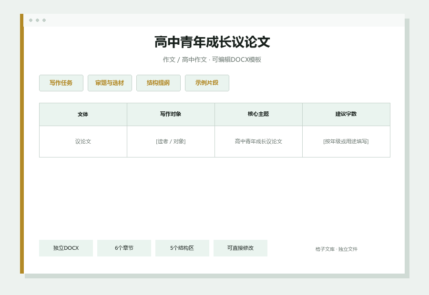This screenshot has width=429, height=295.
Task: Click the 核心主题 column header
Action: pyautogui.click(x=258, y=115)
